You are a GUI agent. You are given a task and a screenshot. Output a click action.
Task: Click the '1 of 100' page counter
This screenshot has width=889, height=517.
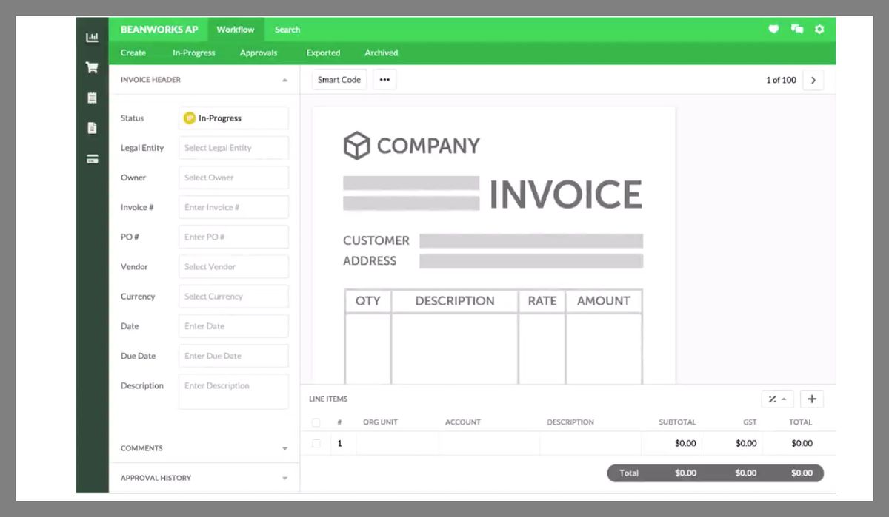tap(781, 80)
